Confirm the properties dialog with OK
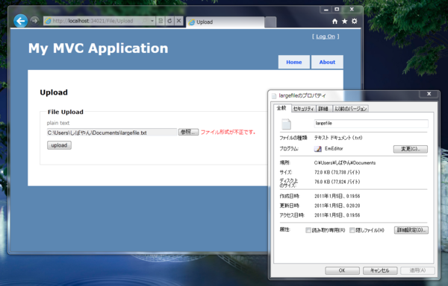The width and height of the screenshot is (448, 286). [x=342, y=270]
